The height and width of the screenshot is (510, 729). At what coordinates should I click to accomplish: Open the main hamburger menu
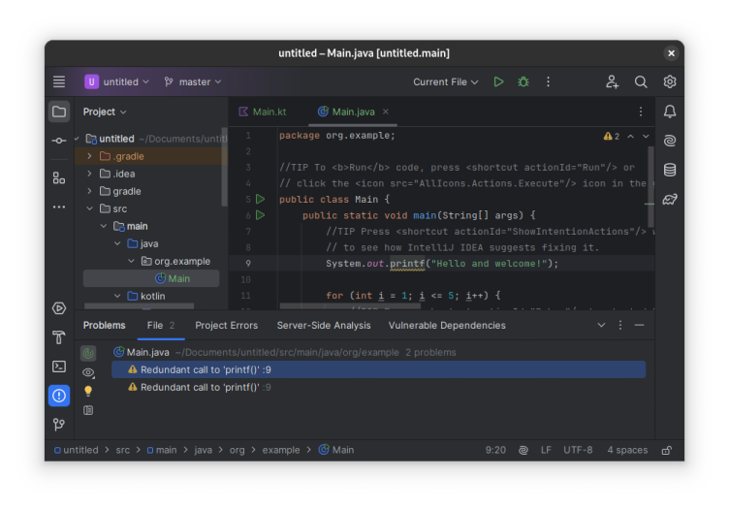point(59,81)
